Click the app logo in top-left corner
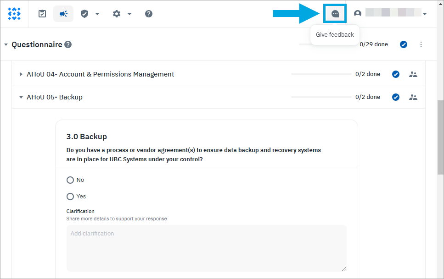Viewport: 444px width, 279px height. [14, 14]
